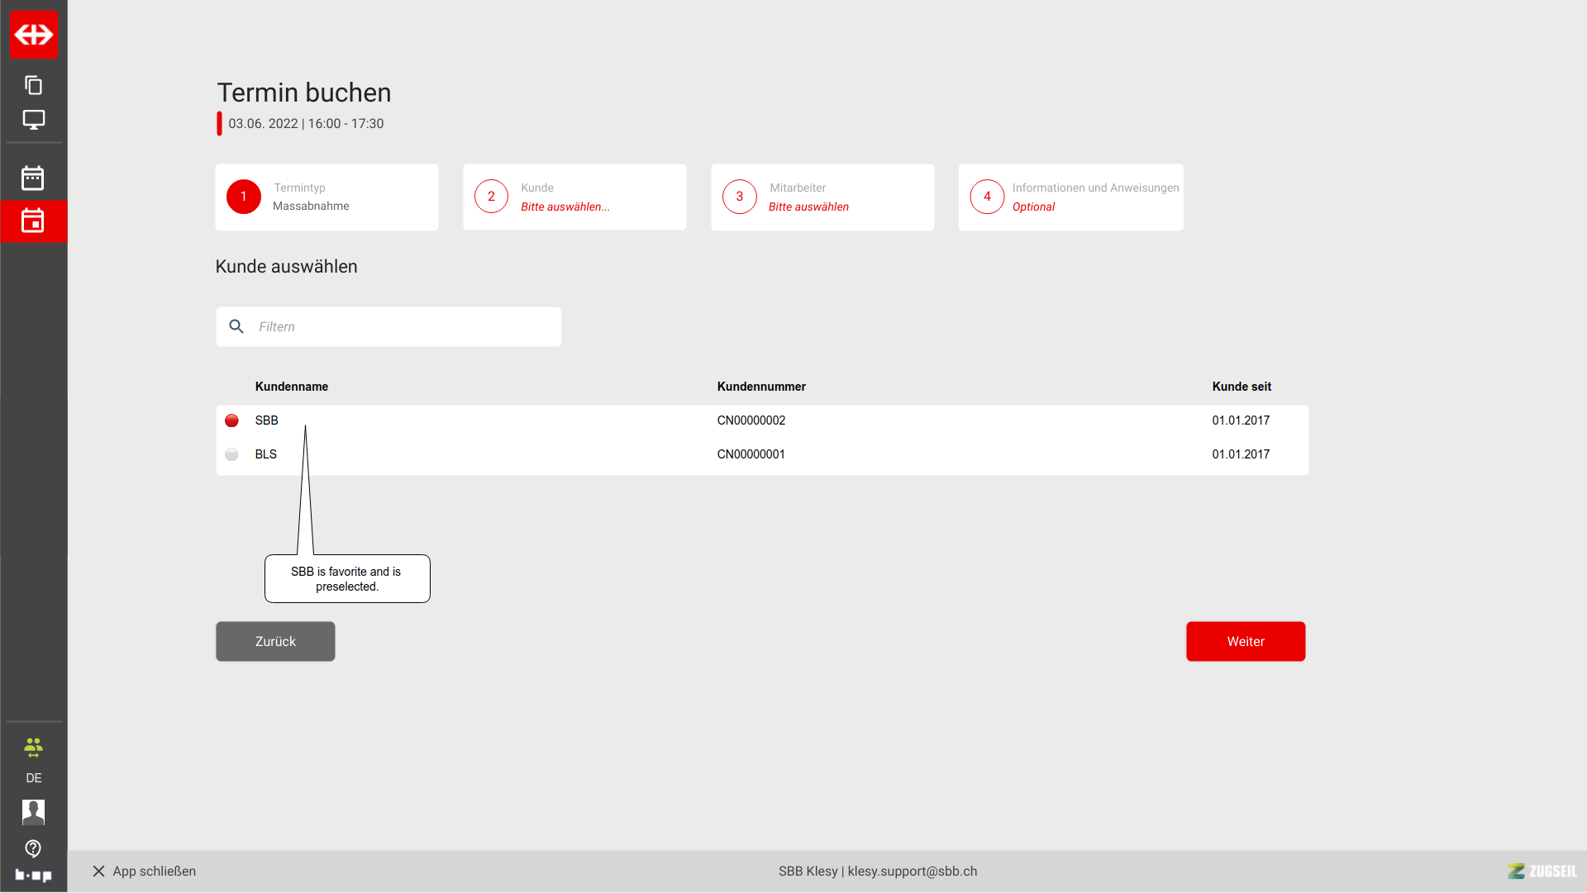Open the help question mark icon
This screenshot has width=1587, height=893.
point(33,848)
